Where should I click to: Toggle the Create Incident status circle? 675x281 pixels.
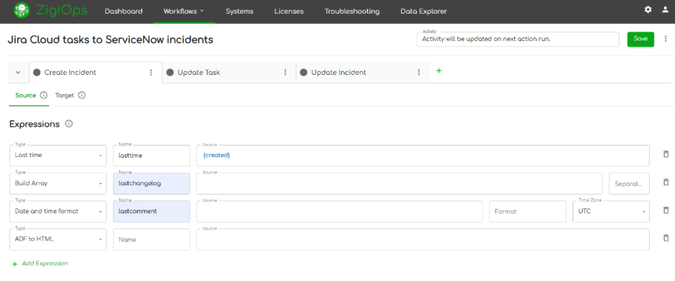(x=37, y=72)
